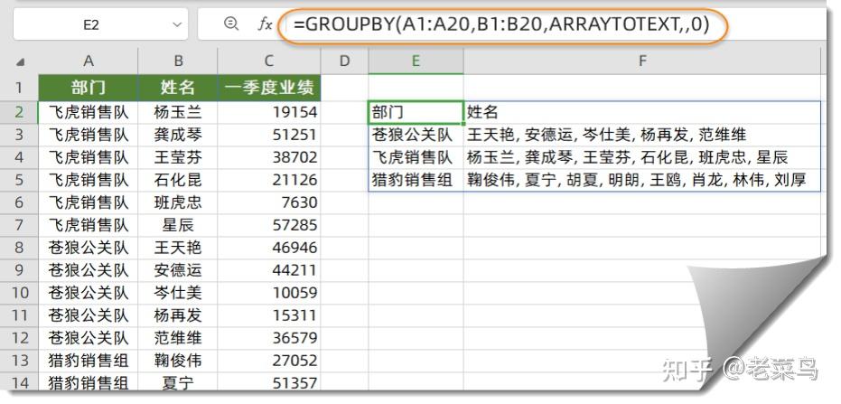This screenshot has width=841, height=404.
Task: Click the Select All corner triangle
Action: tap(20, 62)
